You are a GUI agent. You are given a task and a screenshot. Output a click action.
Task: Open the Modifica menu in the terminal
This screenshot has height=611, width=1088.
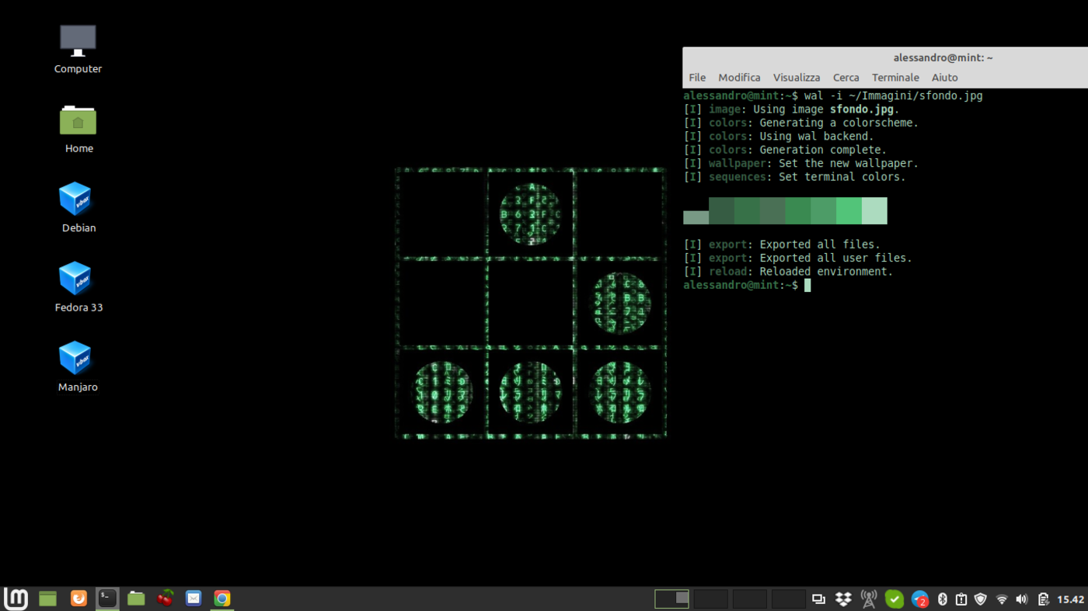[738, 78]
